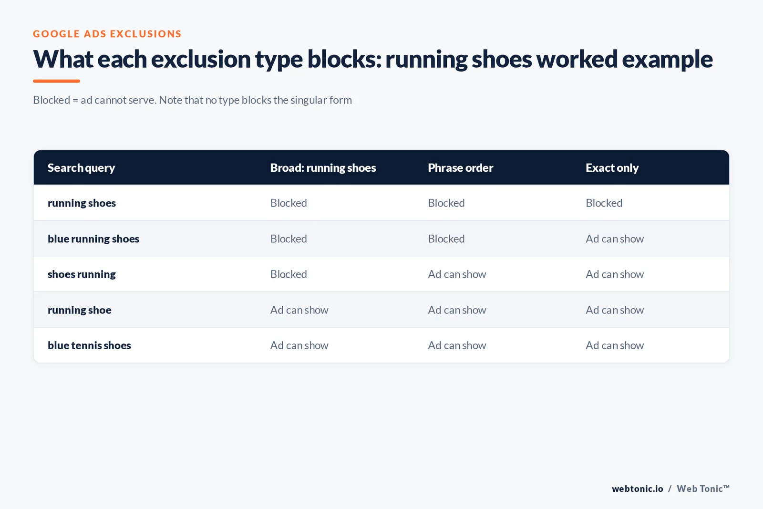Select the 'blue tennis shoes' query label
763x509 pixels.
tap(89, 345)
